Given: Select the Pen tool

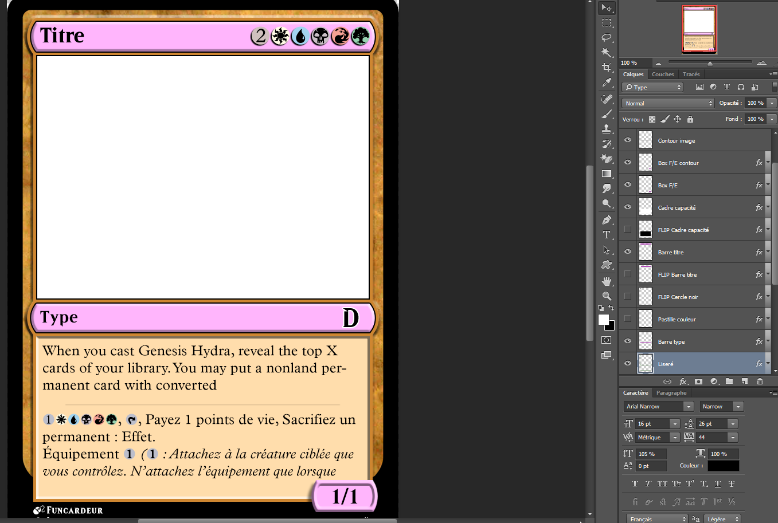Looking at the screenshot, I should (x=607, y=220).
